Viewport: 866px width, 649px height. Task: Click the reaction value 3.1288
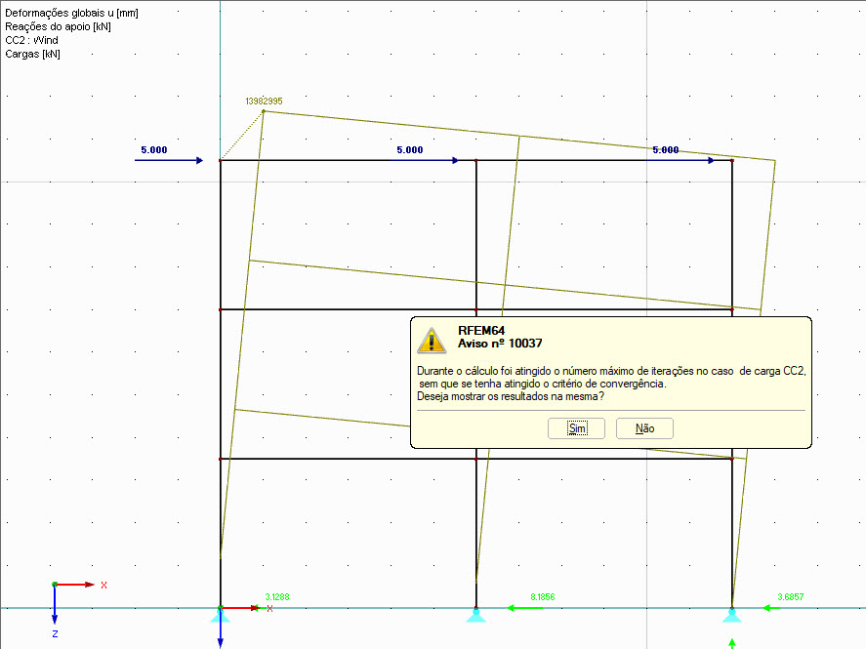coord(276,596)
